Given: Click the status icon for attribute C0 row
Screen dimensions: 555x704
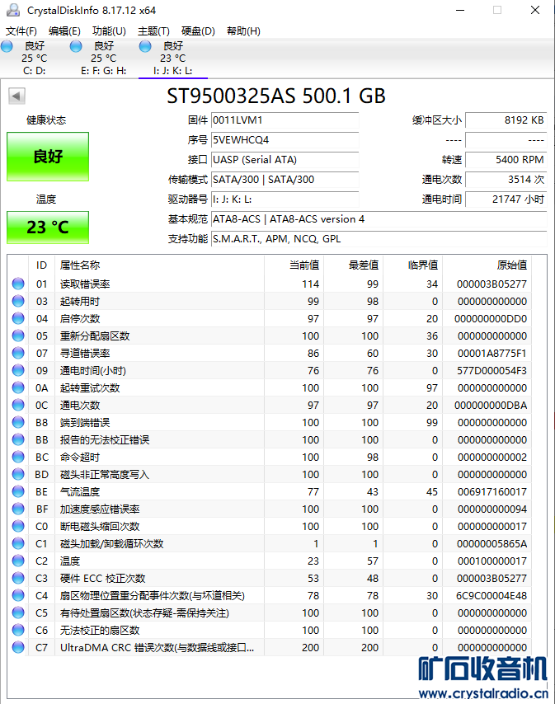Looking at the screenshot, I should tap(18, 526).
